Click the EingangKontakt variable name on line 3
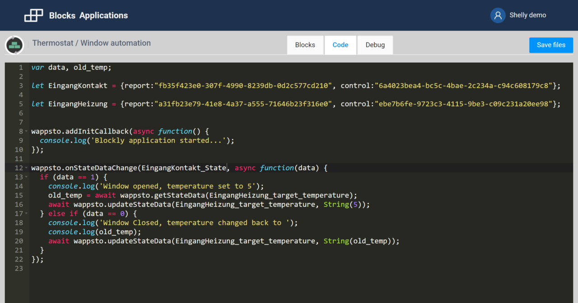 [x=78, y=86]
